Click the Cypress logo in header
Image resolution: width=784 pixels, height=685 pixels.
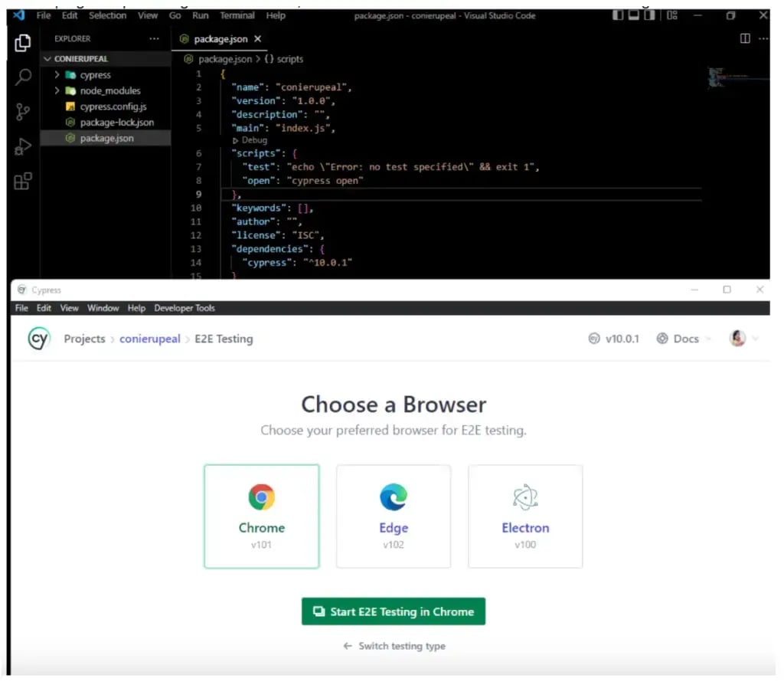pos(38,339)
